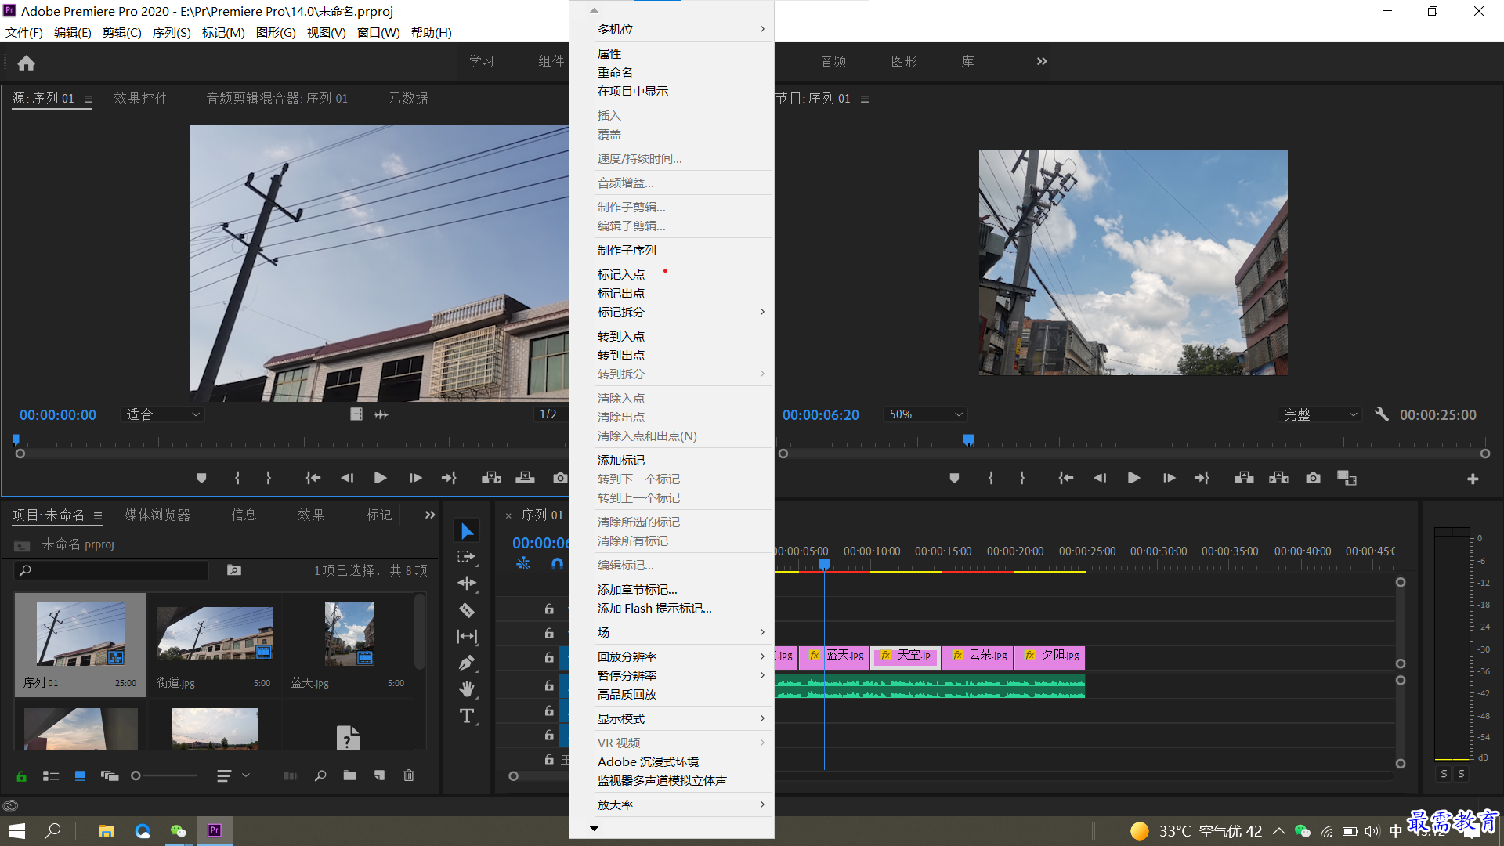The height and width of the screenshot is (846, 1504).
Task: Select the Razor tool
Action: 467,610
